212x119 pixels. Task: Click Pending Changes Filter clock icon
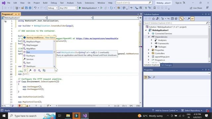(x=163, y=19)
